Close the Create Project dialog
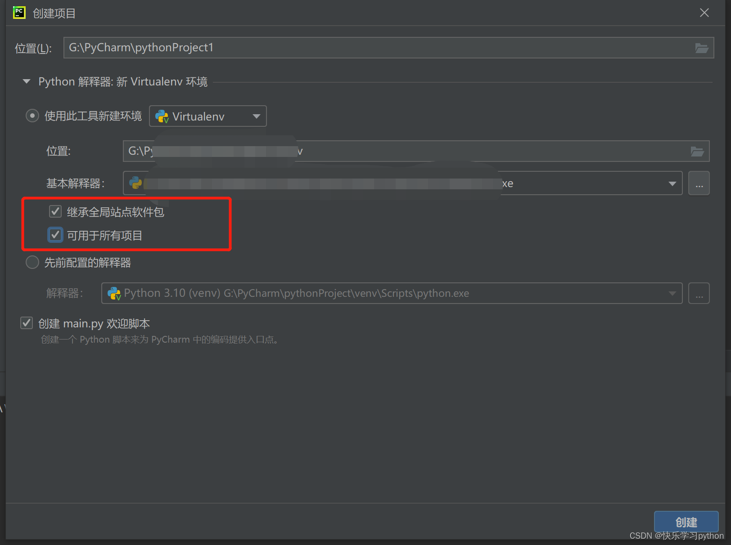This screenshot has height=545, width=731. [x=704, y=13]
